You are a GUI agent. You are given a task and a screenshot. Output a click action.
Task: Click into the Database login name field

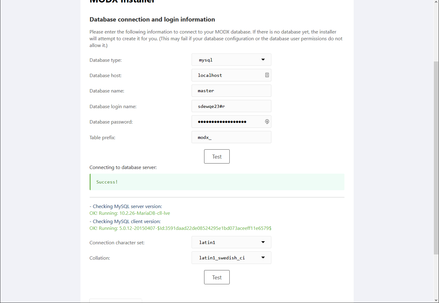(x=231, y=106)
